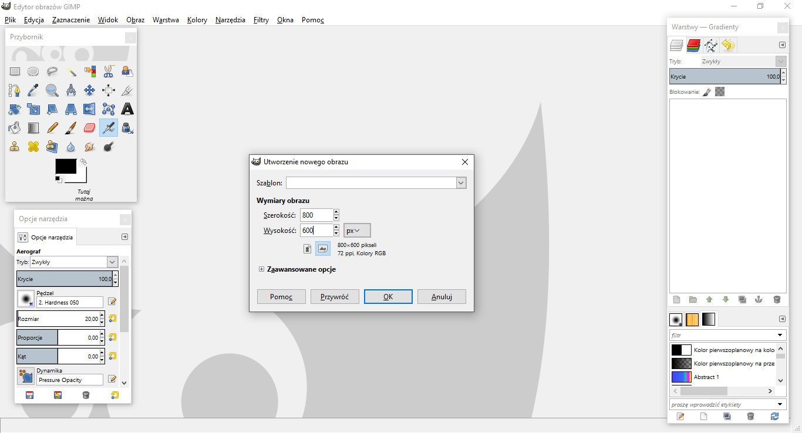
Task: Adjust the Krycie slider in Layers panel
Action: tap(725, 76)
